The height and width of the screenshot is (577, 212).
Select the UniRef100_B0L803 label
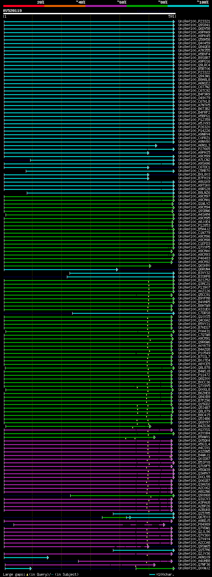point(194,174)
